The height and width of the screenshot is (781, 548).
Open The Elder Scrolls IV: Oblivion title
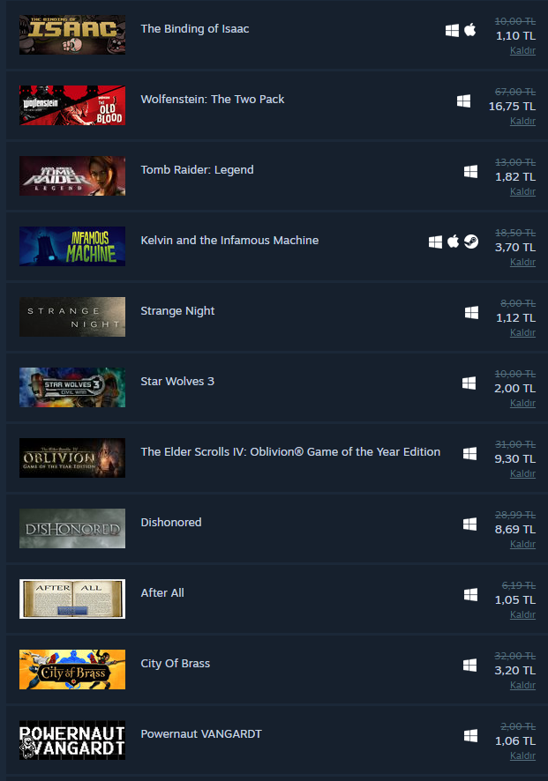(290, 452)
